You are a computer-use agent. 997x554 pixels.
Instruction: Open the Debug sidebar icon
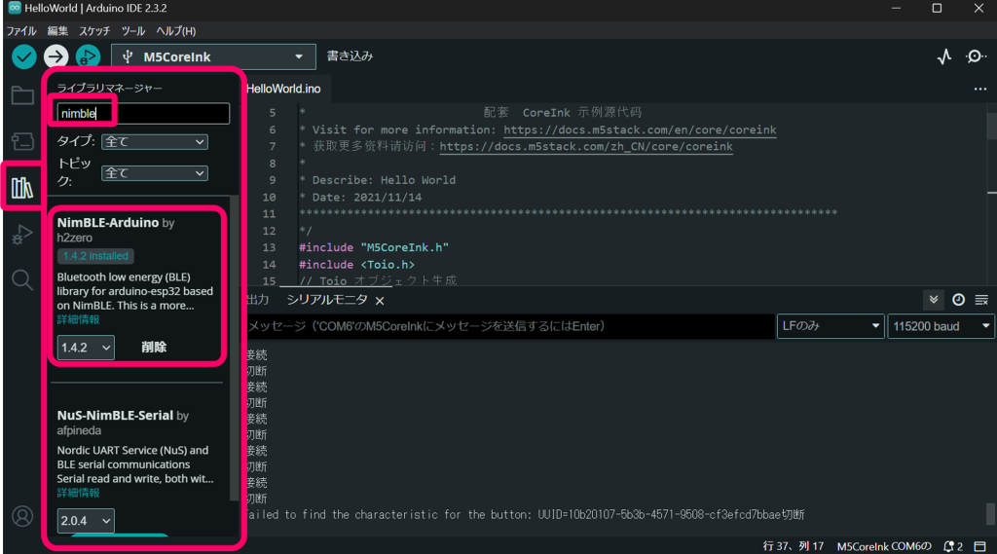(22, 234)
